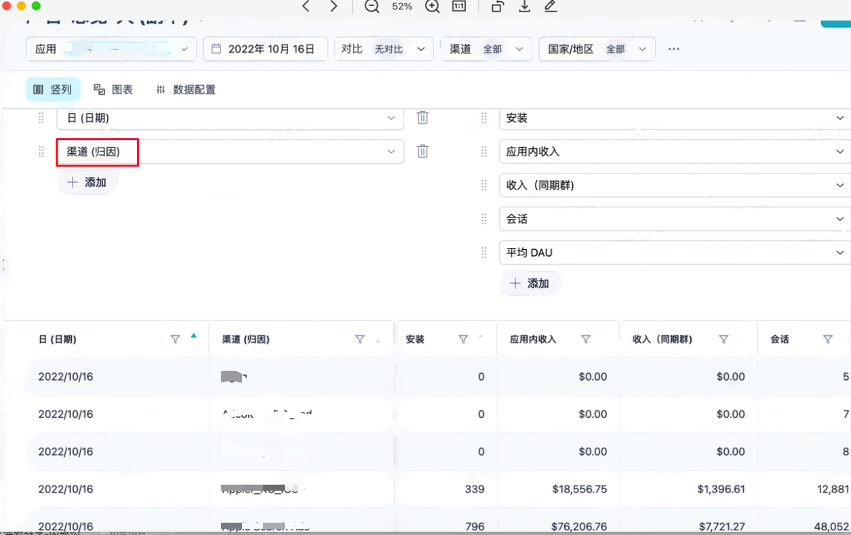
Task: Select the 796 installs cell
Action: pos(475,526)
